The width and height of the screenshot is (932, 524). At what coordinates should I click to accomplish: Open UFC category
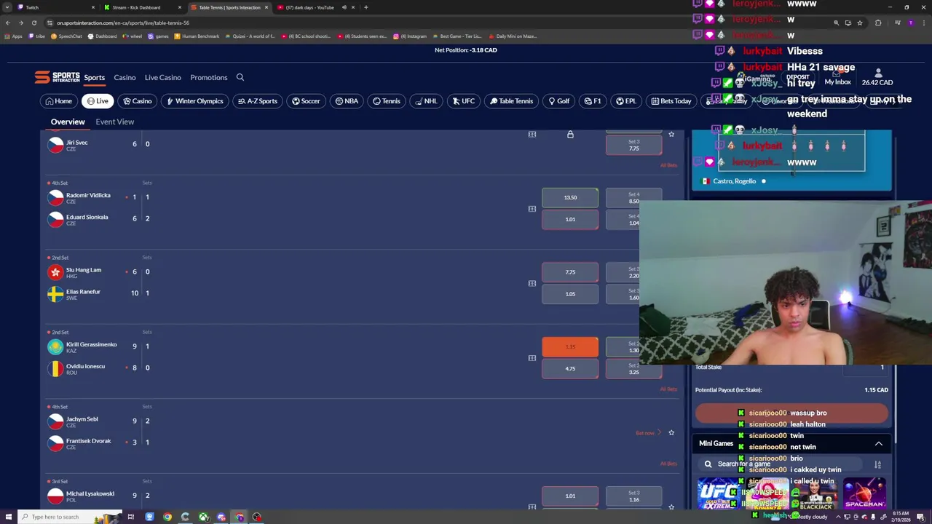click(463, 101)
